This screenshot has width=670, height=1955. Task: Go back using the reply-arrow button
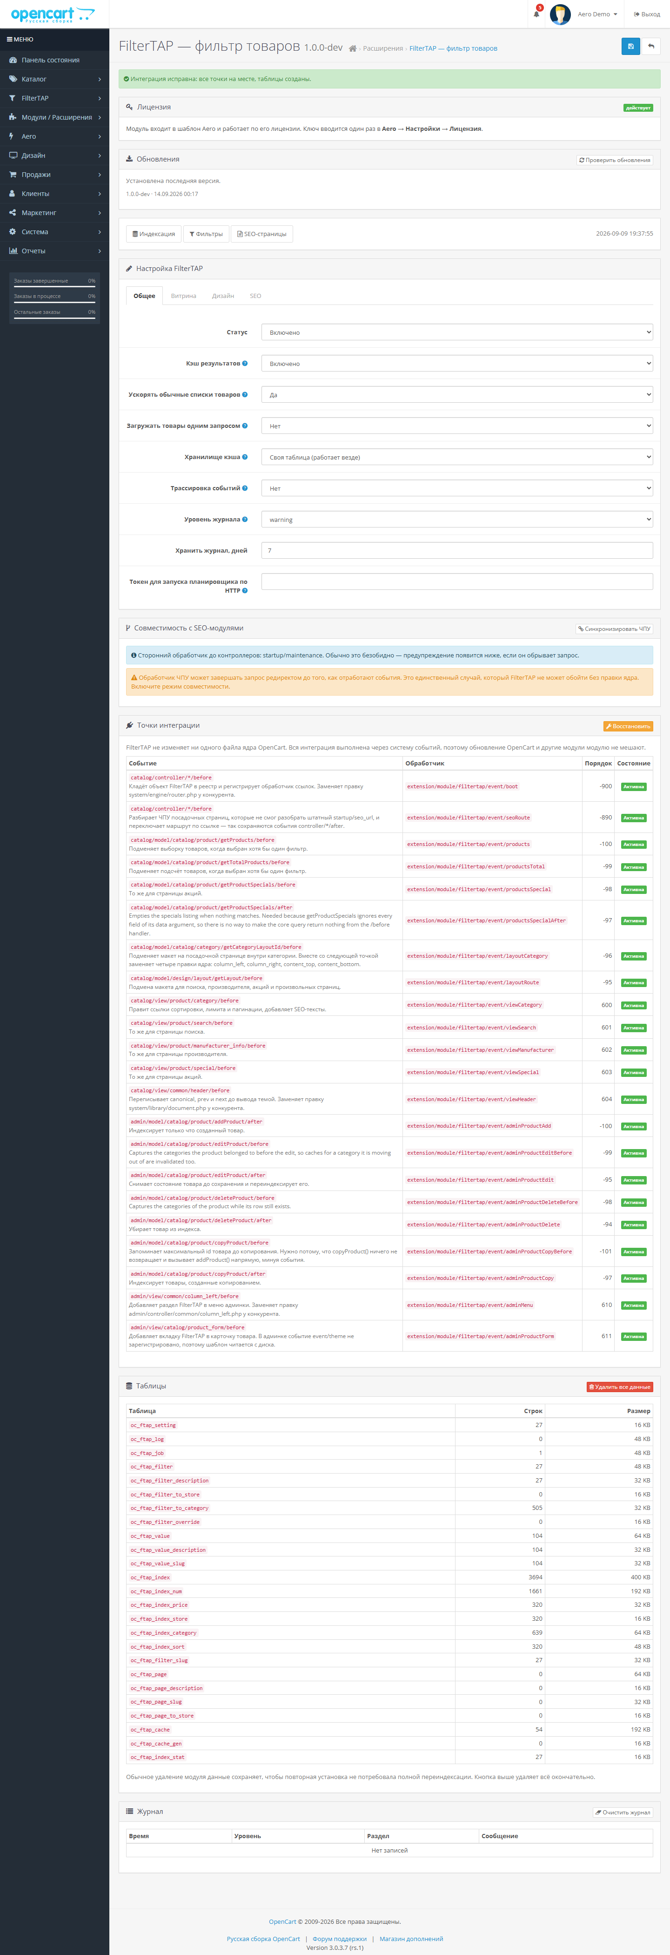point(651,46)
